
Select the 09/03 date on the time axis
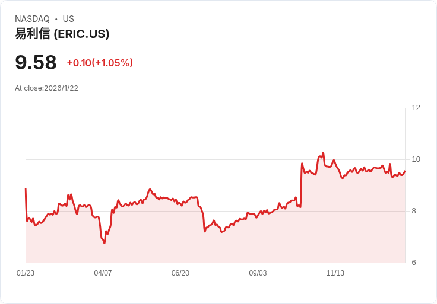[x=258, y=273]
